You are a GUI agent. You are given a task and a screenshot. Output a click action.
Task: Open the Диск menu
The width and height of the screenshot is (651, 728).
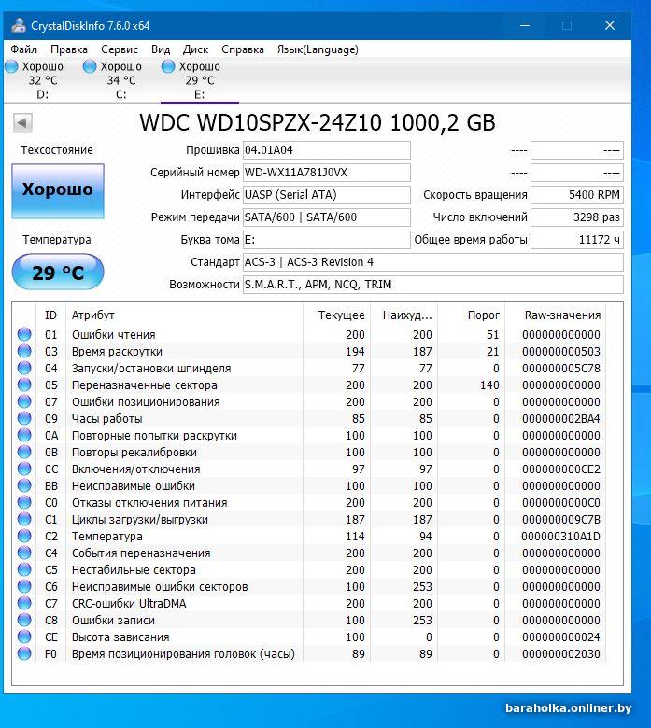195,49
